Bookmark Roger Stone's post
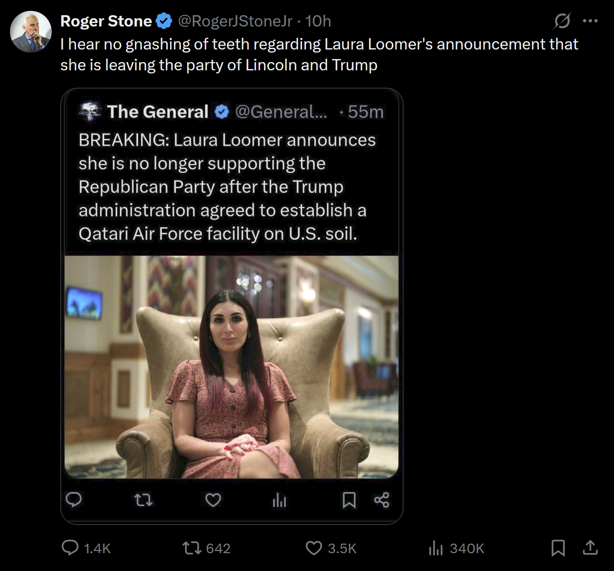The width and height of the screenshot is (614, 571). click(x=558, y=548)
